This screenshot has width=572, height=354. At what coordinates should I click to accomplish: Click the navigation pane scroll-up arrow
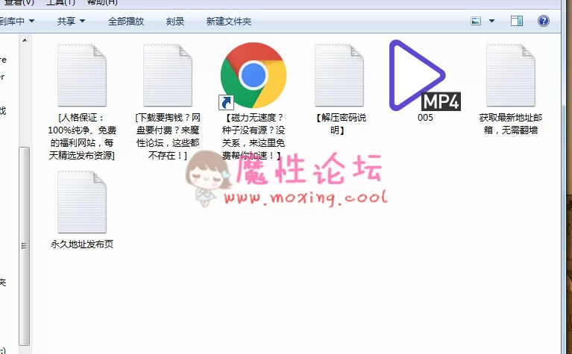25,40
